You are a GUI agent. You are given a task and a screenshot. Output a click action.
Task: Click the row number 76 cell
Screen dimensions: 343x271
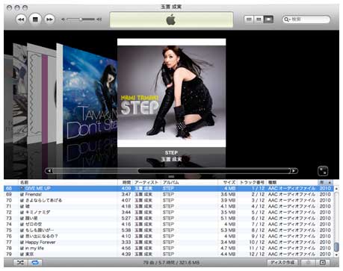[9, 236]
